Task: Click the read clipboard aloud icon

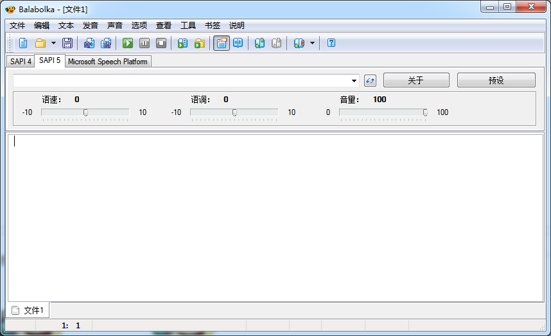Action: 182,43
